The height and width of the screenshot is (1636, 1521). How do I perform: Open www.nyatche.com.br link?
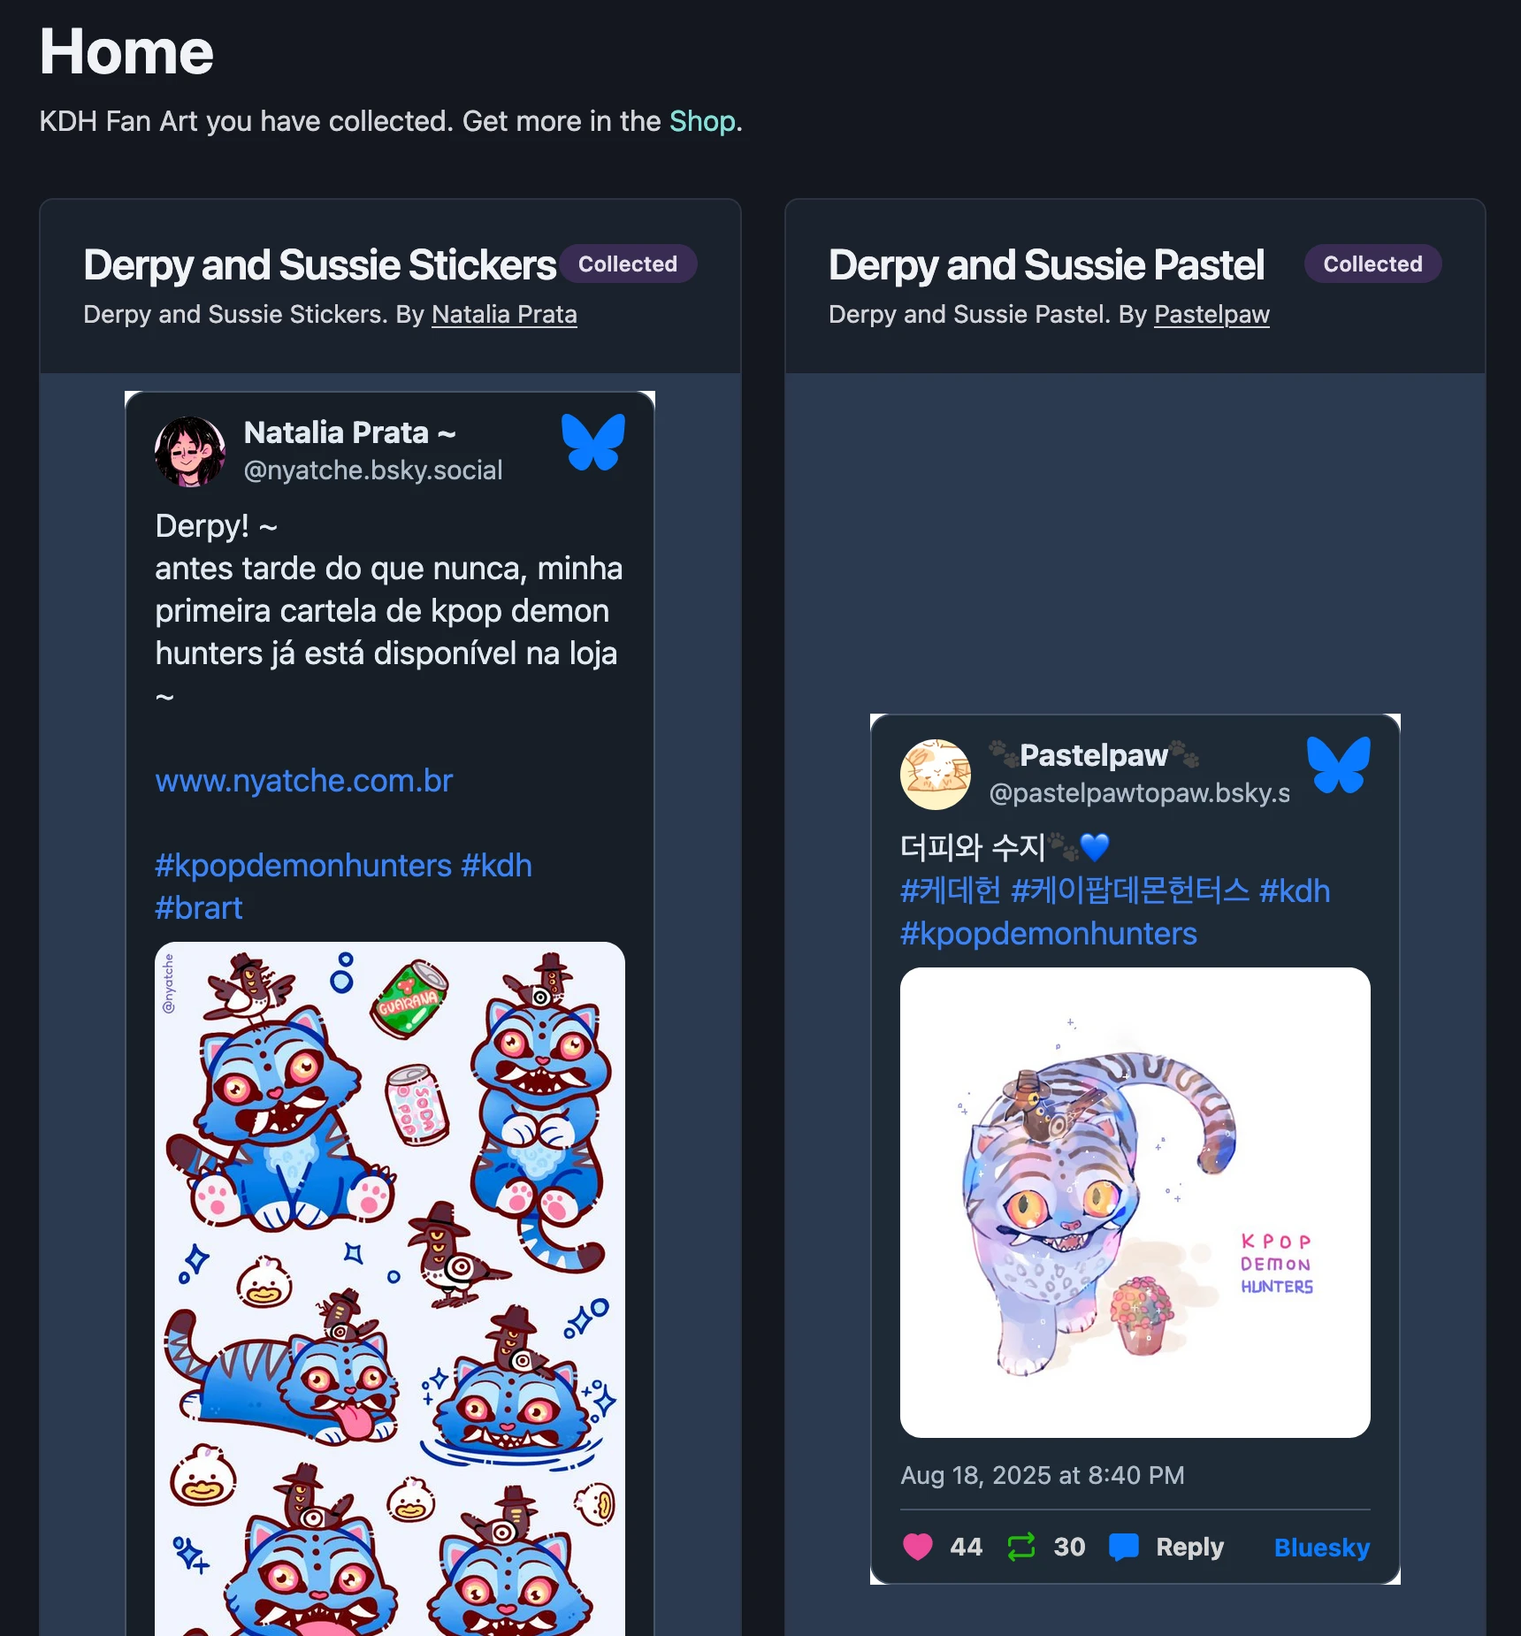pos(304,781)
